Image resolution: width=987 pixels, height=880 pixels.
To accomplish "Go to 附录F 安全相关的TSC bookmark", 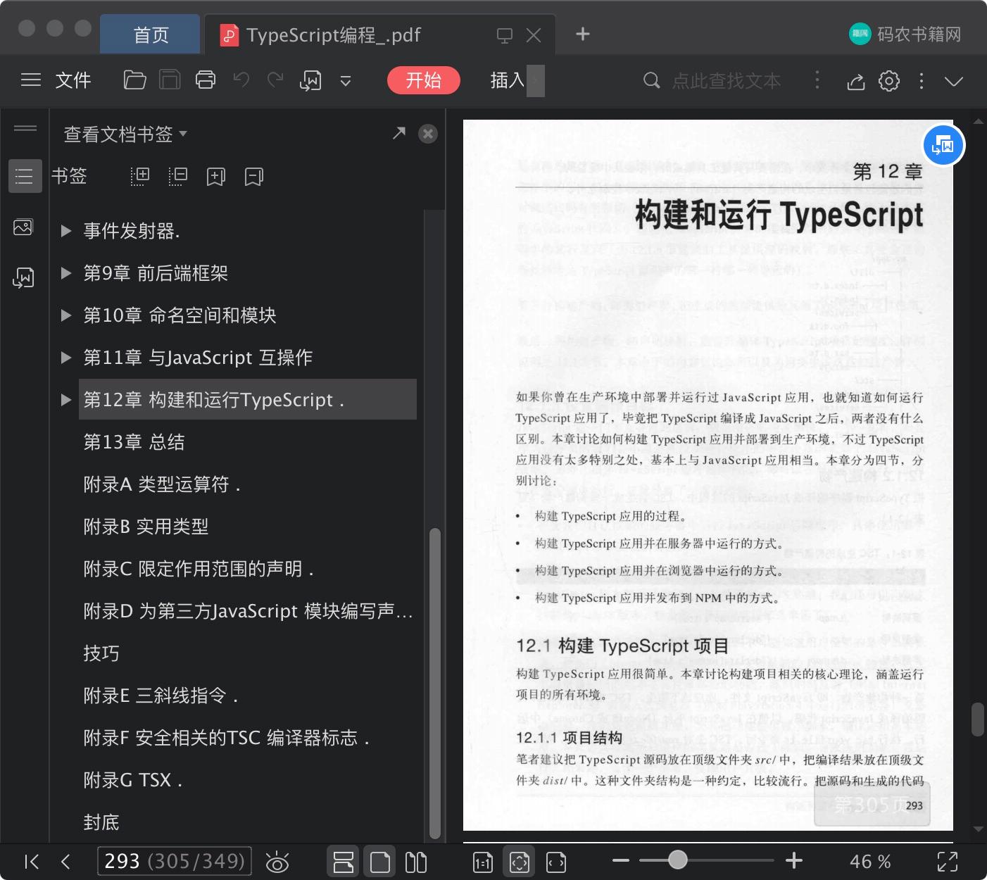I will [226, 738].
